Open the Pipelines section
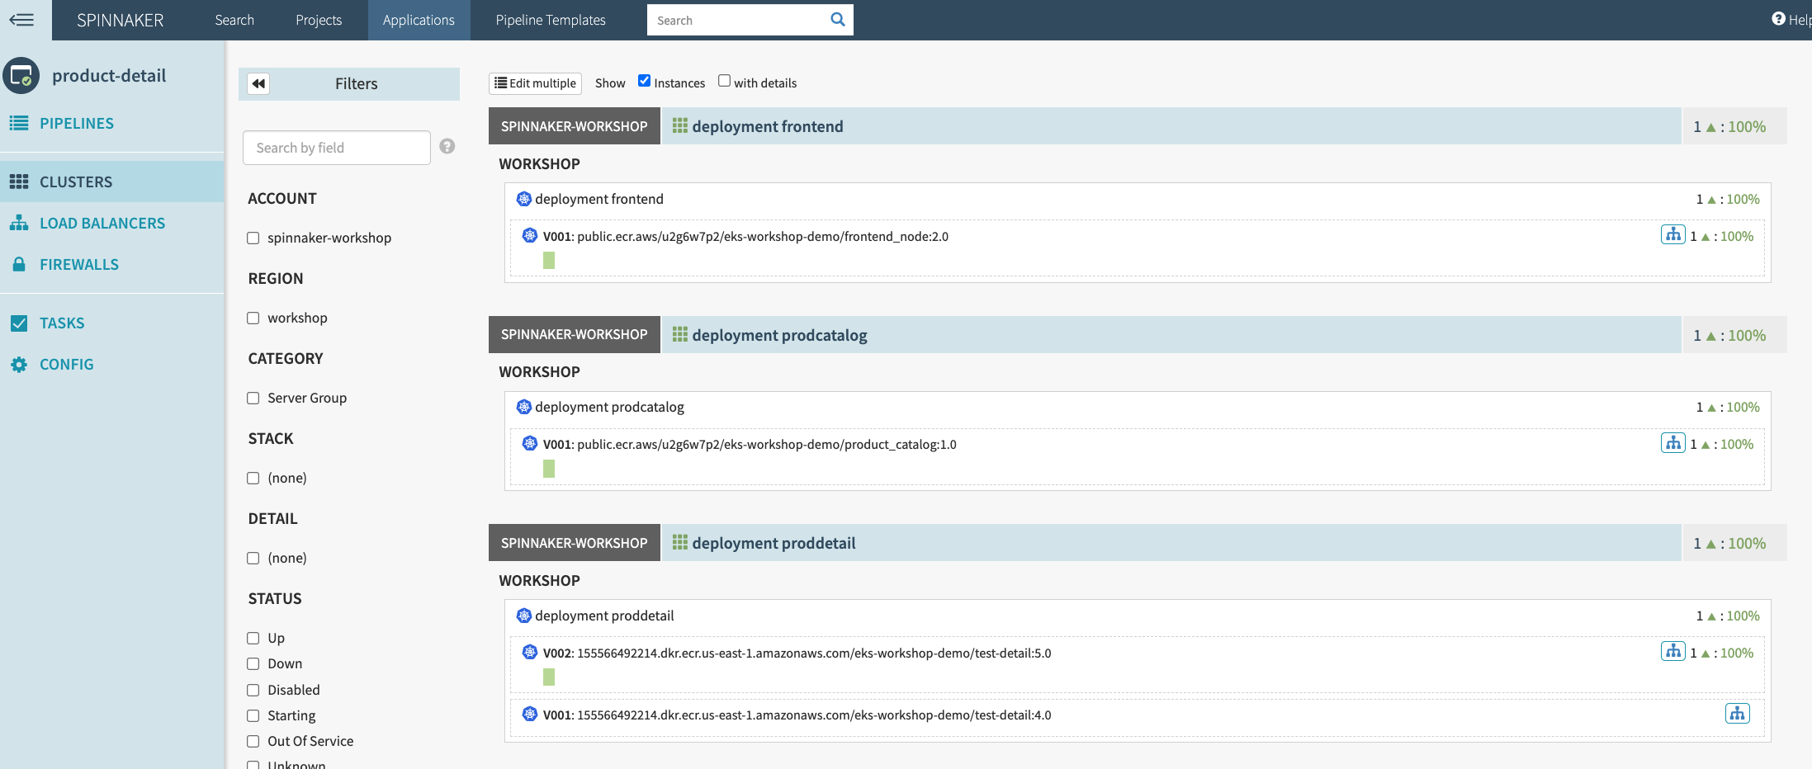1812x769 pixels. click(76, 123)
